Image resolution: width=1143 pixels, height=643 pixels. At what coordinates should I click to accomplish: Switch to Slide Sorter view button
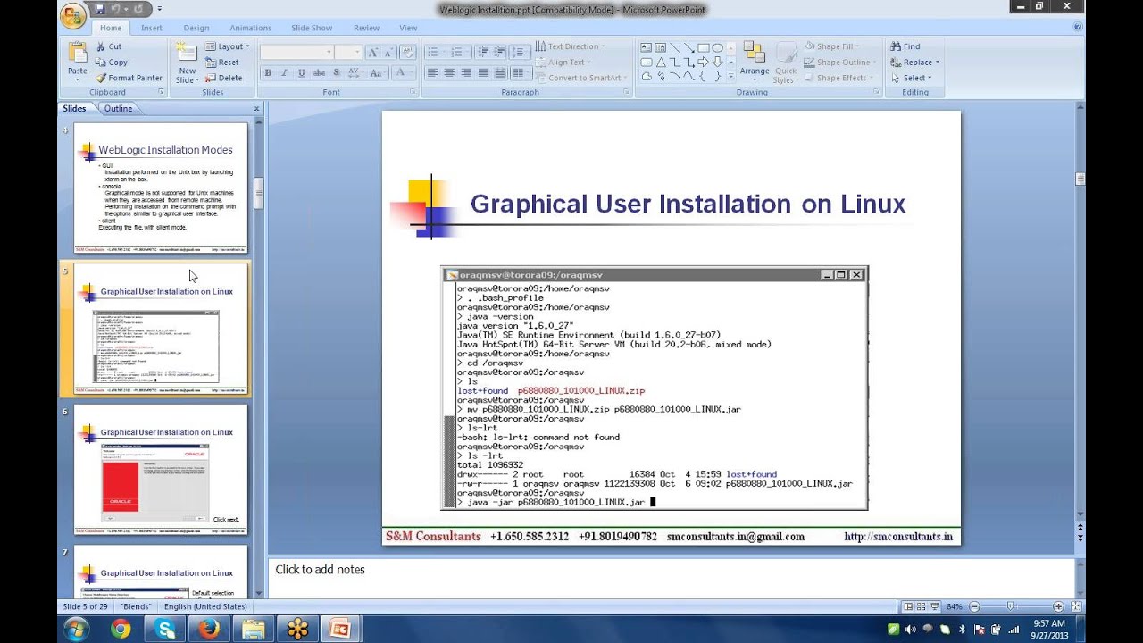click(920, 606)
